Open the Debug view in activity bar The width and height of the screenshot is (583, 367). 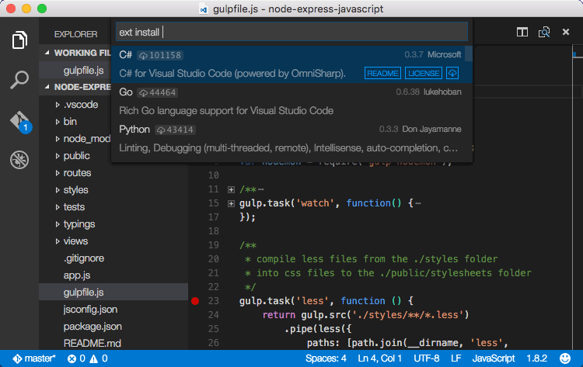coord(19,160)
